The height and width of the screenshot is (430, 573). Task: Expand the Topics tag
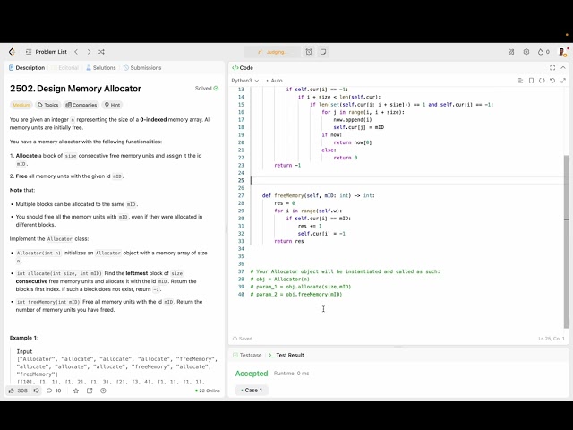[x=47, y=105]
